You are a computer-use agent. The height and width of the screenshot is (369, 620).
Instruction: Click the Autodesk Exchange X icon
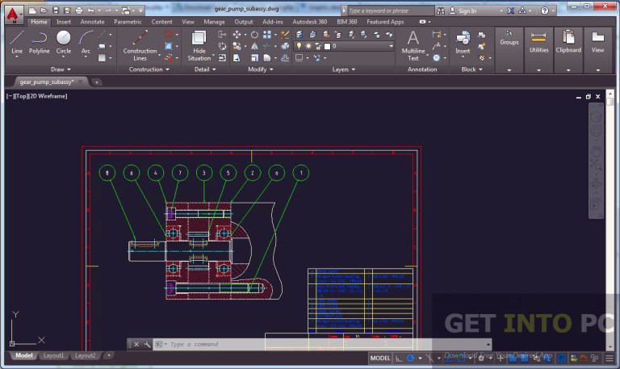pos(511,10)
